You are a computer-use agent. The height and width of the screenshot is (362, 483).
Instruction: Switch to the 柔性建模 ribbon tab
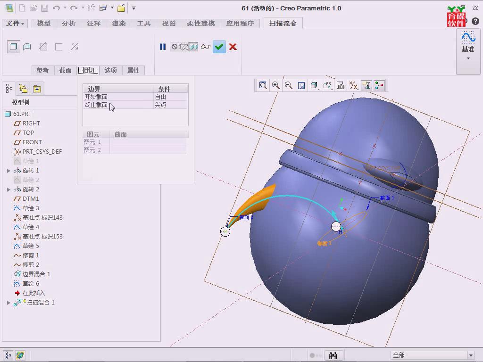pyautogui.click(x=201, y=24)
